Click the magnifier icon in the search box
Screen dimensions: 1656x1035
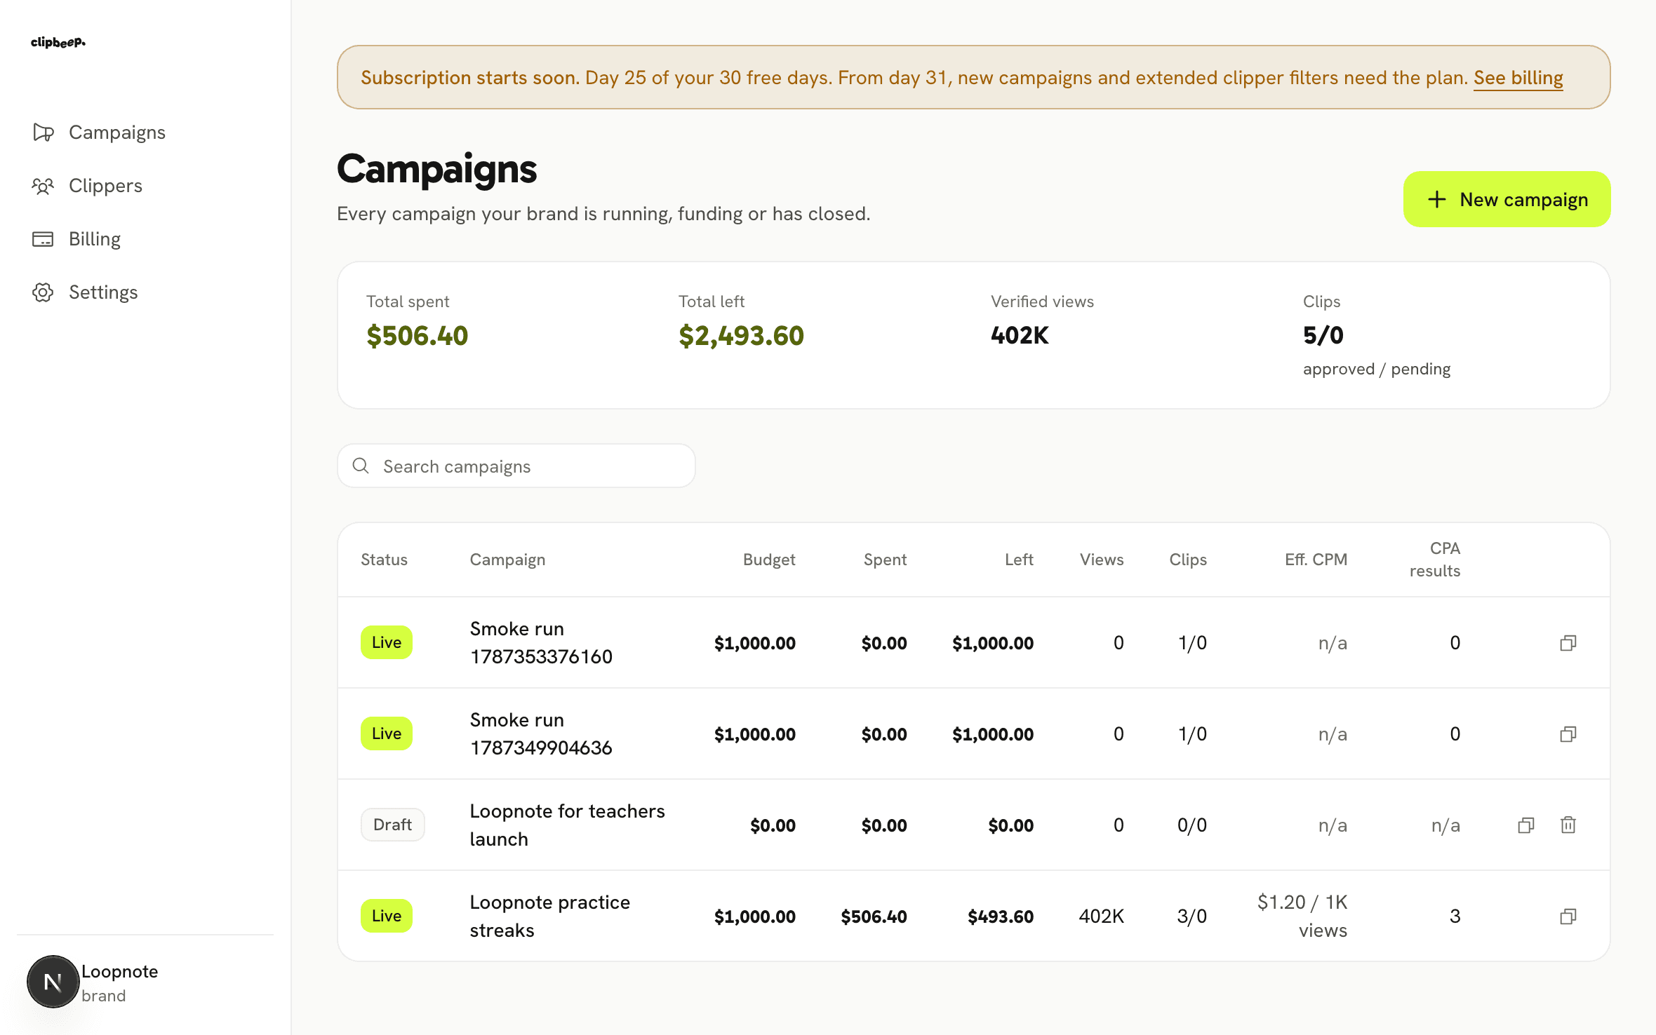[361, 466]
